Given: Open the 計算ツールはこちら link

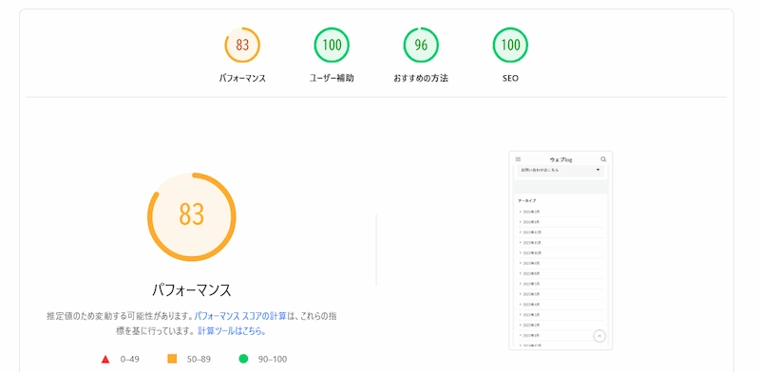Looking at the screenshot, I should coord(232,331).
